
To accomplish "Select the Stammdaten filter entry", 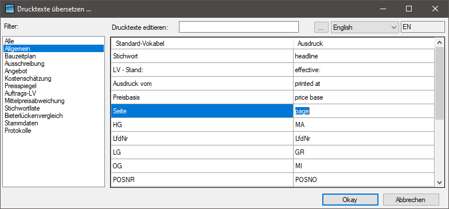I will pos(53,123).
